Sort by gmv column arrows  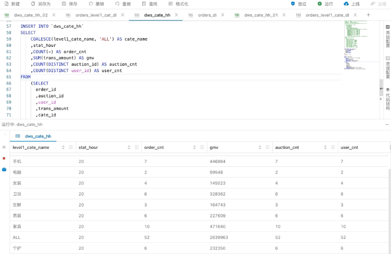(x=260, y=147)
